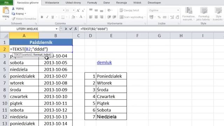This screenshot has width=224, height=126.
Task: Open the Name Box dropdown arrow
Action: 57,29
